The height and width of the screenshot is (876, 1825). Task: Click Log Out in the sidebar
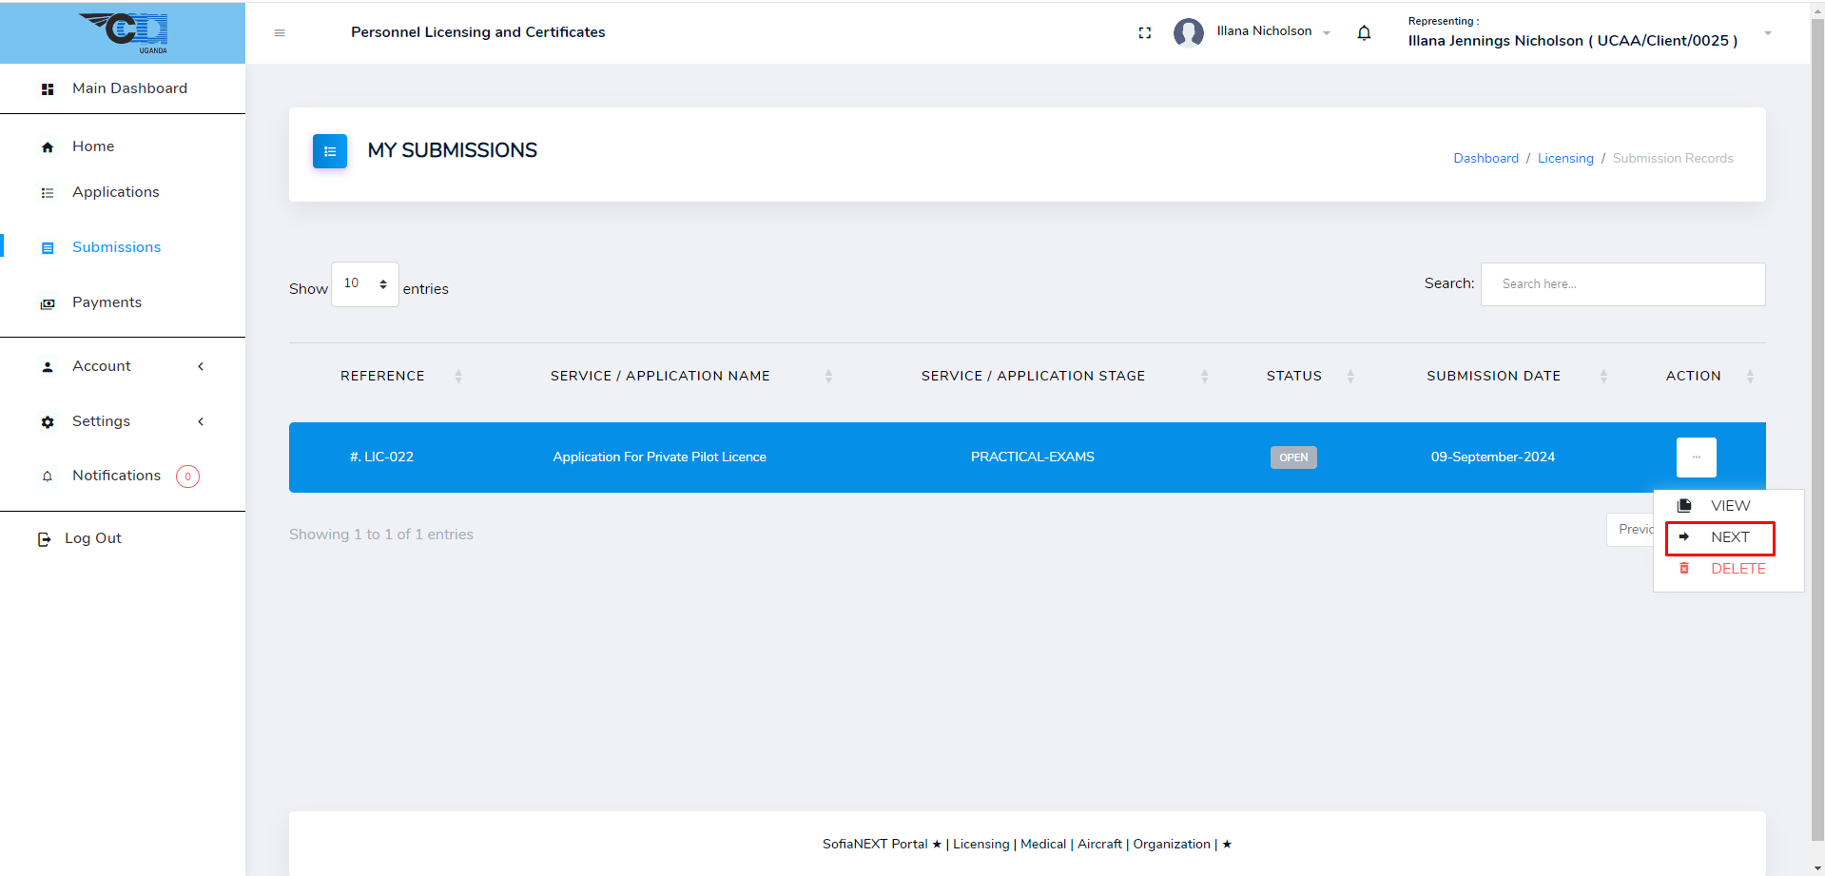click(92, 538)
